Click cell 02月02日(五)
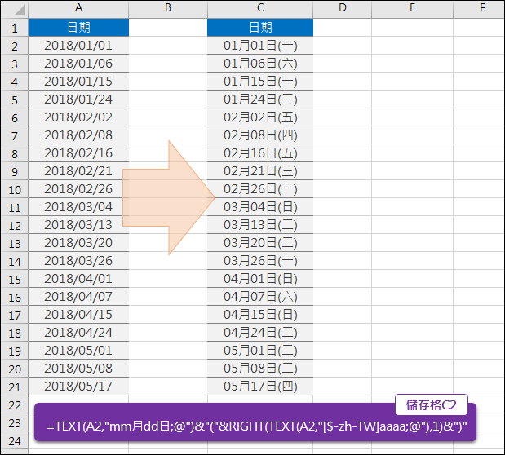Viewport: 505px width, 455px height. tap(260, 117)
